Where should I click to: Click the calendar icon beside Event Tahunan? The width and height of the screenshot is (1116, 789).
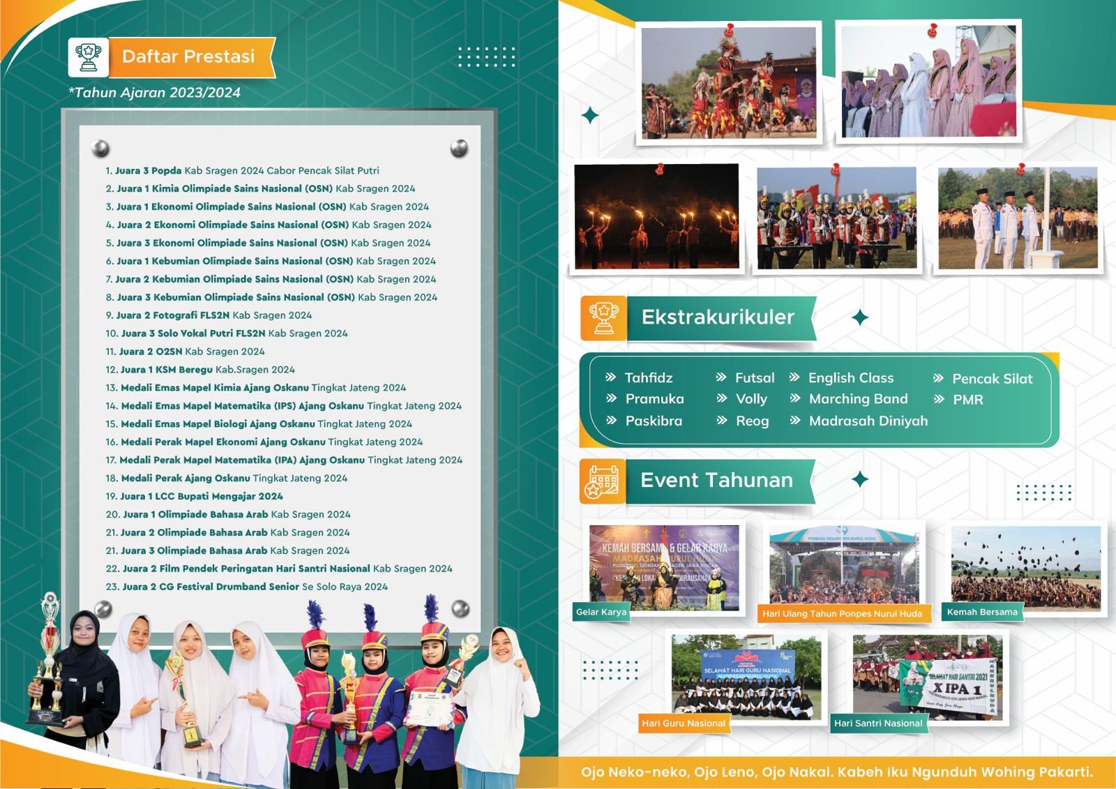pyautogui.click(x=603, y=481)
